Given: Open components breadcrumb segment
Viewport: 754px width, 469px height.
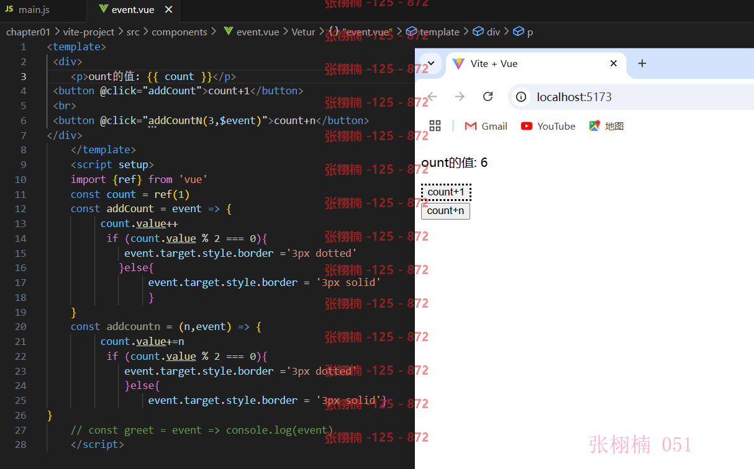Looking at the screenshot, I should coord(179,32).
